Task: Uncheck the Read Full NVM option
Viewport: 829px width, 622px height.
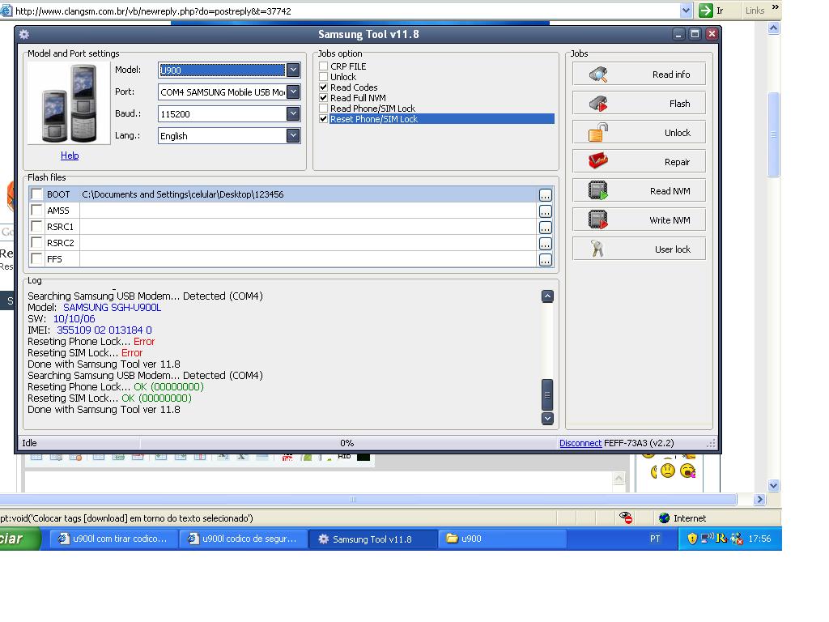Action: (324, 98)
